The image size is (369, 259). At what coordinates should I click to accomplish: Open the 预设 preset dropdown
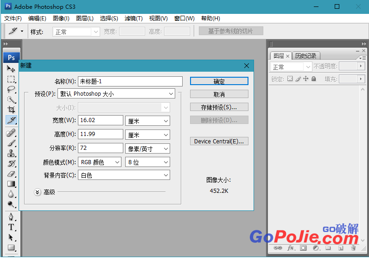116,94
